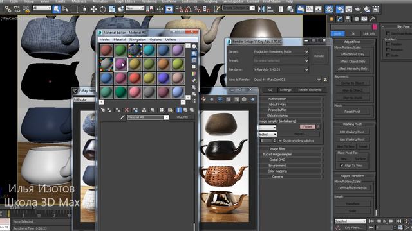This screenshot has width=412, height=231.
Task: Activate the Select and Scale tool
Action: (x=112, y=10)
